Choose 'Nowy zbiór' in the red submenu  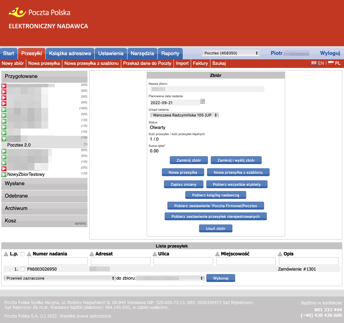pyautogui.click(x=13, y=63)
